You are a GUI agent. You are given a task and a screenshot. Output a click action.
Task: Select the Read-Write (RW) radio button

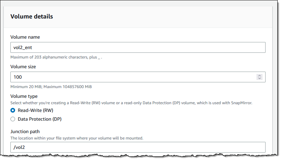[13, 110]
